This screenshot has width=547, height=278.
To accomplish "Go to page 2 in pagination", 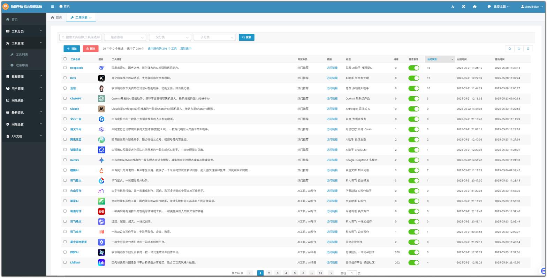I will coord(269,273).
